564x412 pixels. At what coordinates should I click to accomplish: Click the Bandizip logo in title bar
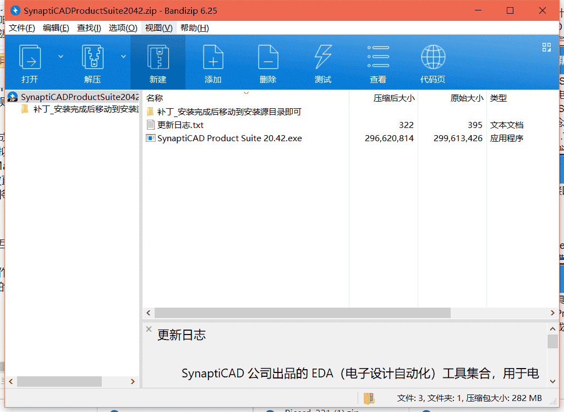click(15, 10)
